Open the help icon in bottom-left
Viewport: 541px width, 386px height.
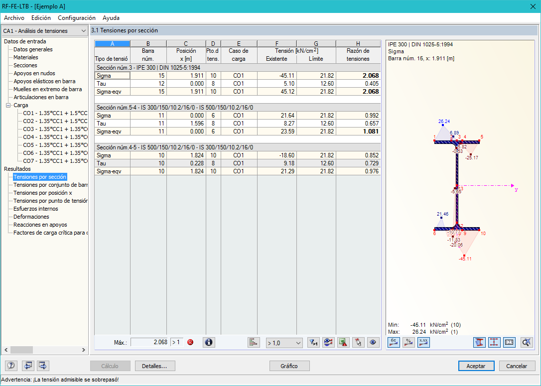[11, 366]
